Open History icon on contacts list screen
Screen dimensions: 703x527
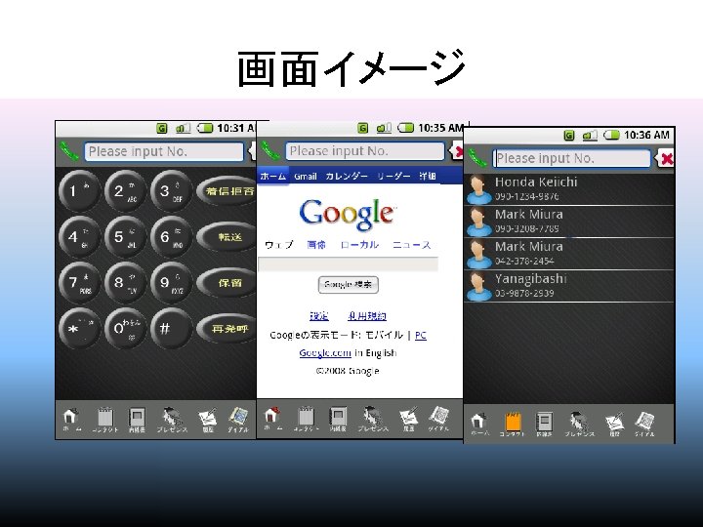coord(614,425)
